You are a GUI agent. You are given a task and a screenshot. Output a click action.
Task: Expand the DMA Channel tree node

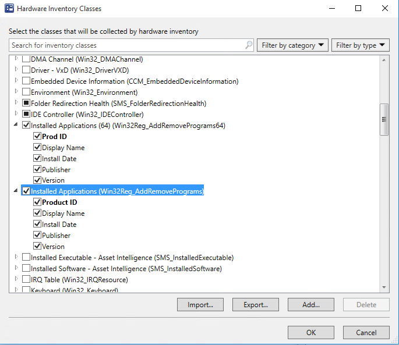click(16, 59)
